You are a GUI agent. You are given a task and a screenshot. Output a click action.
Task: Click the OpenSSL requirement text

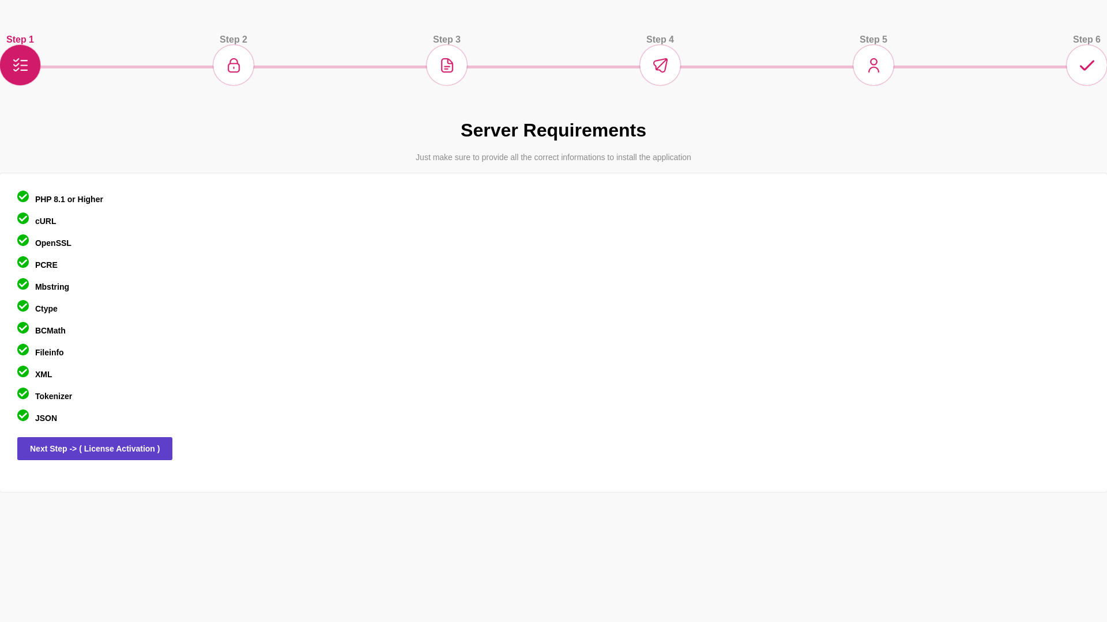pos(53,243)
